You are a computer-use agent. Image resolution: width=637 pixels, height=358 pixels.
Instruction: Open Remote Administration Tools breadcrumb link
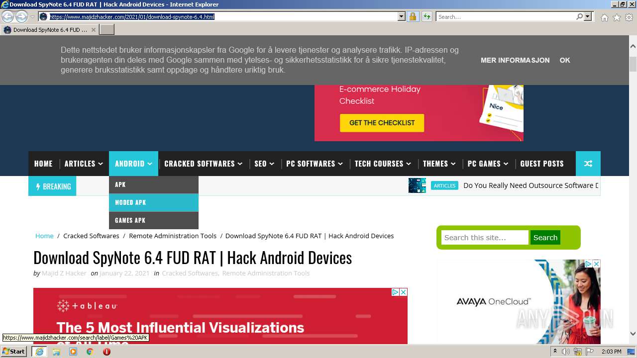(173, 236)
